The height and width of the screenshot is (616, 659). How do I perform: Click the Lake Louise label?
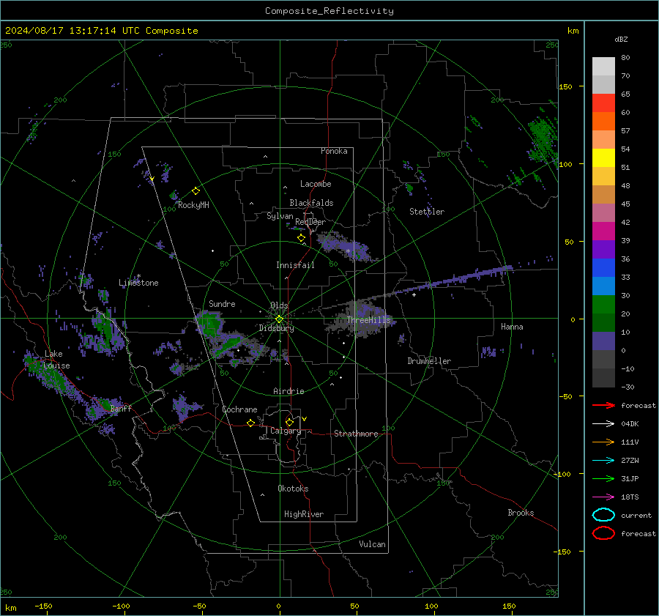coord(57,360)
